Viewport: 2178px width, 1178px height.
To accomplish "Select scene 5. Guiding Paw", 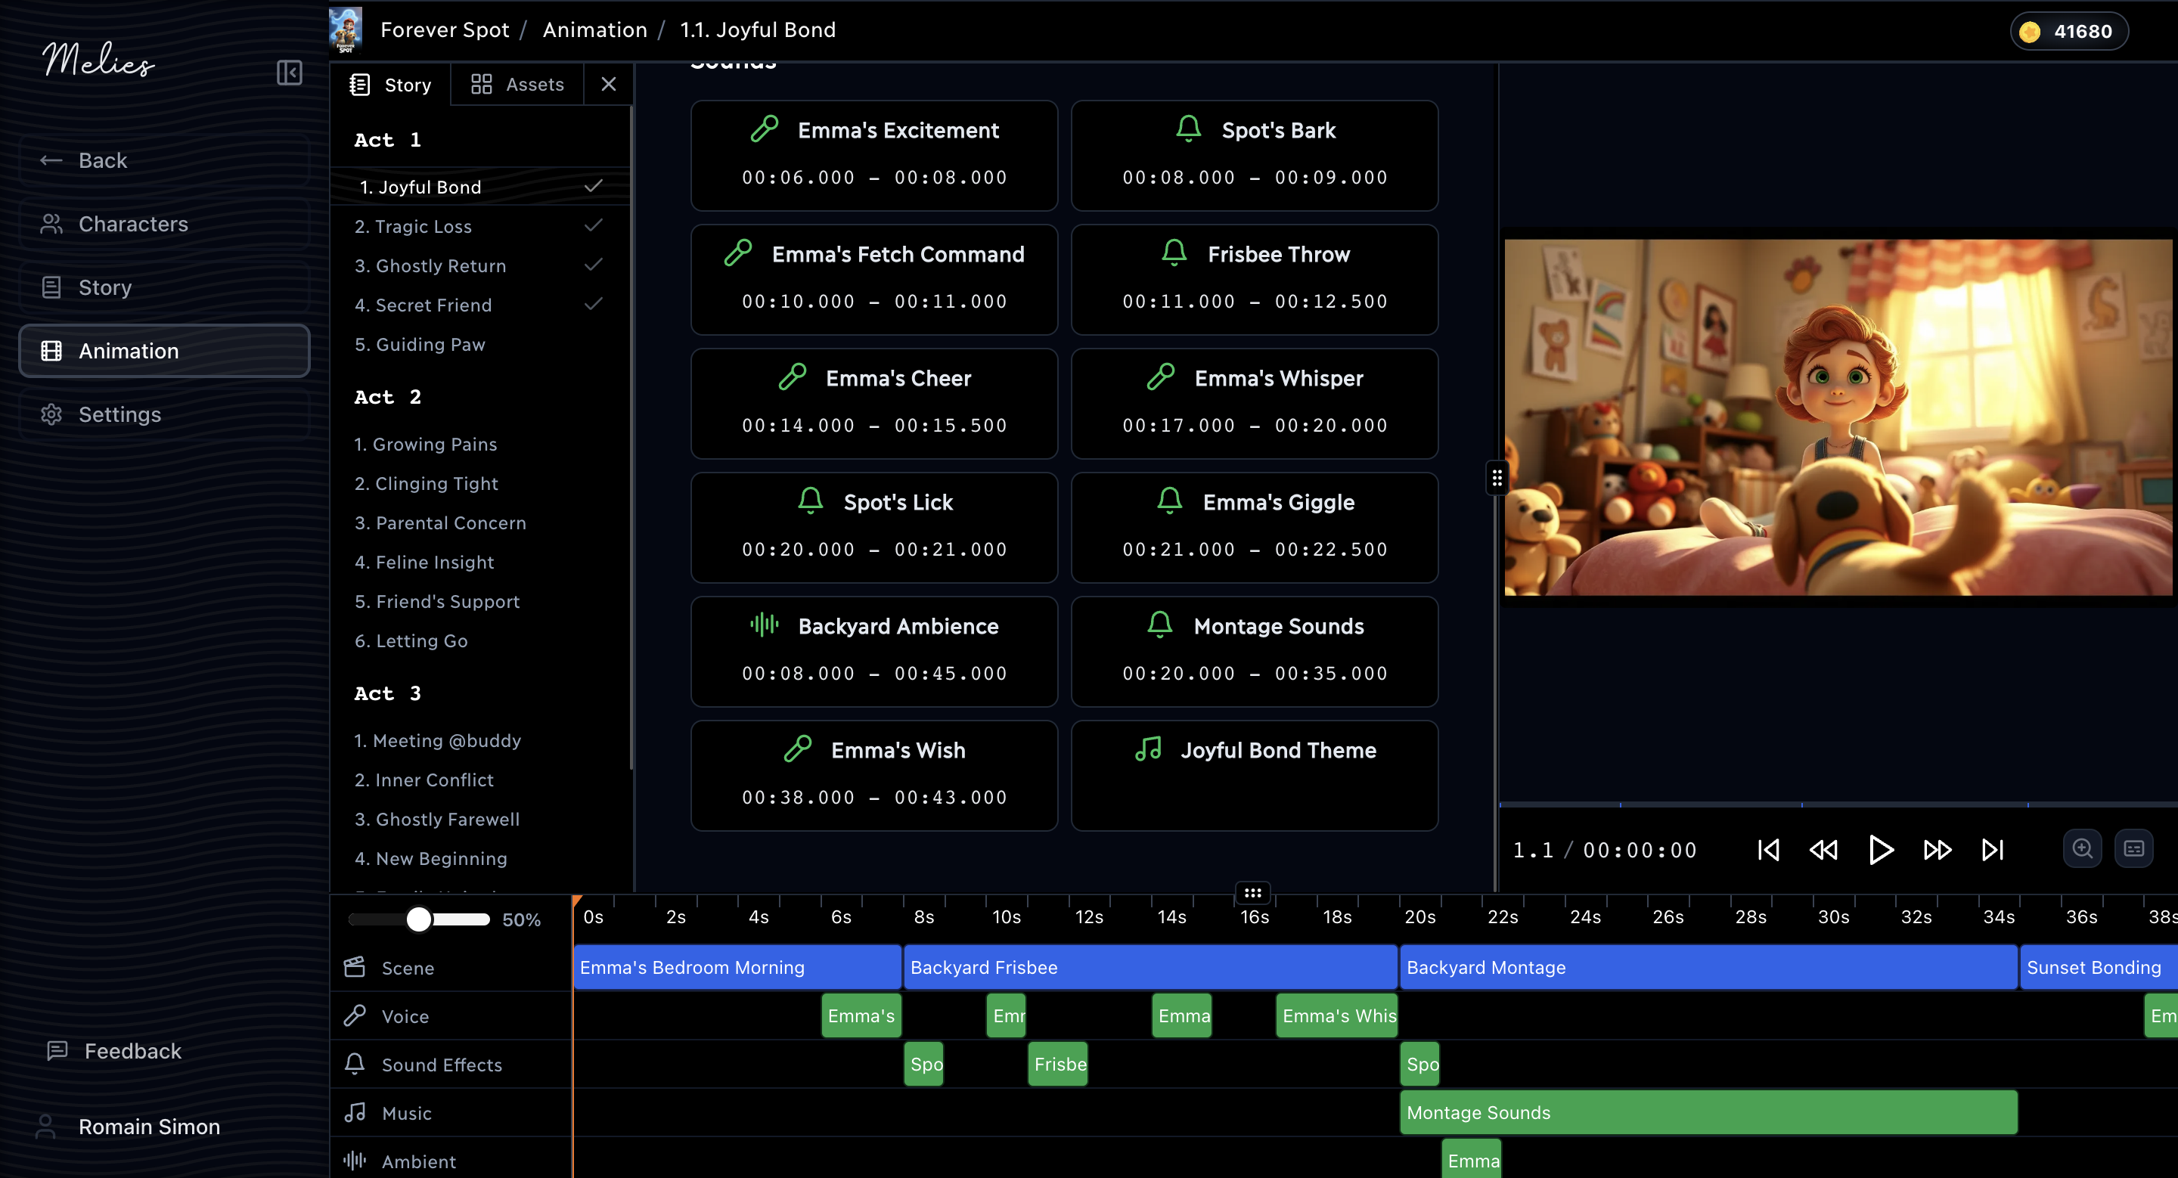I will coord(480,344).
